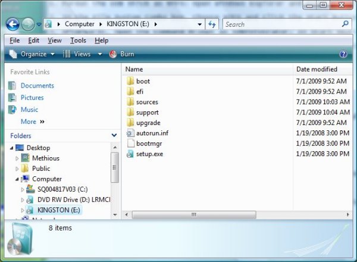Screen dimensions: 357x262
Task: Open the Organize toolbar menu
Action: [x=32, y=54]
